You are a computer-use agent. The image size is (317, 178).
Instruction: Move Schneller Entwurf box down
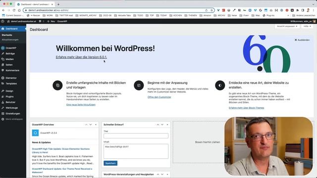point(162,125)
